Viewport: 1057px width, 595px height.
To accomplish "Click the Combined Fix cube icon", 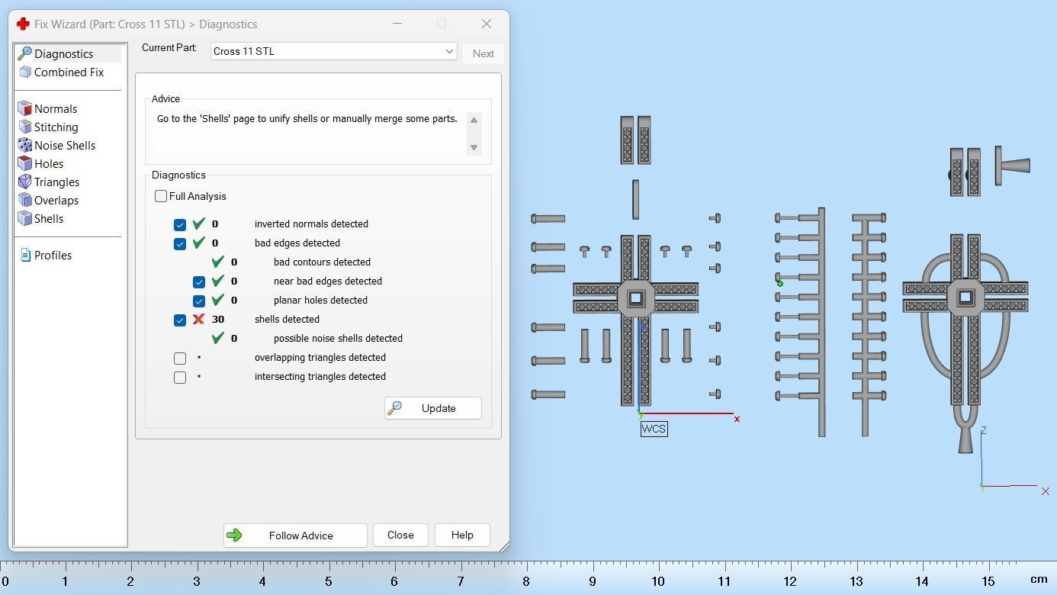I will [24, 72].
